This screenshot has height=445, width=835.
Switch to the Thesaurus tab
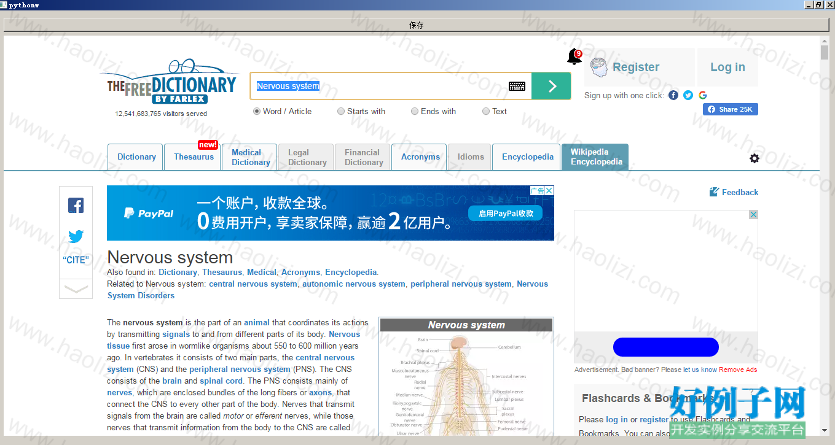pyautogui.click(x=194, y=157)
